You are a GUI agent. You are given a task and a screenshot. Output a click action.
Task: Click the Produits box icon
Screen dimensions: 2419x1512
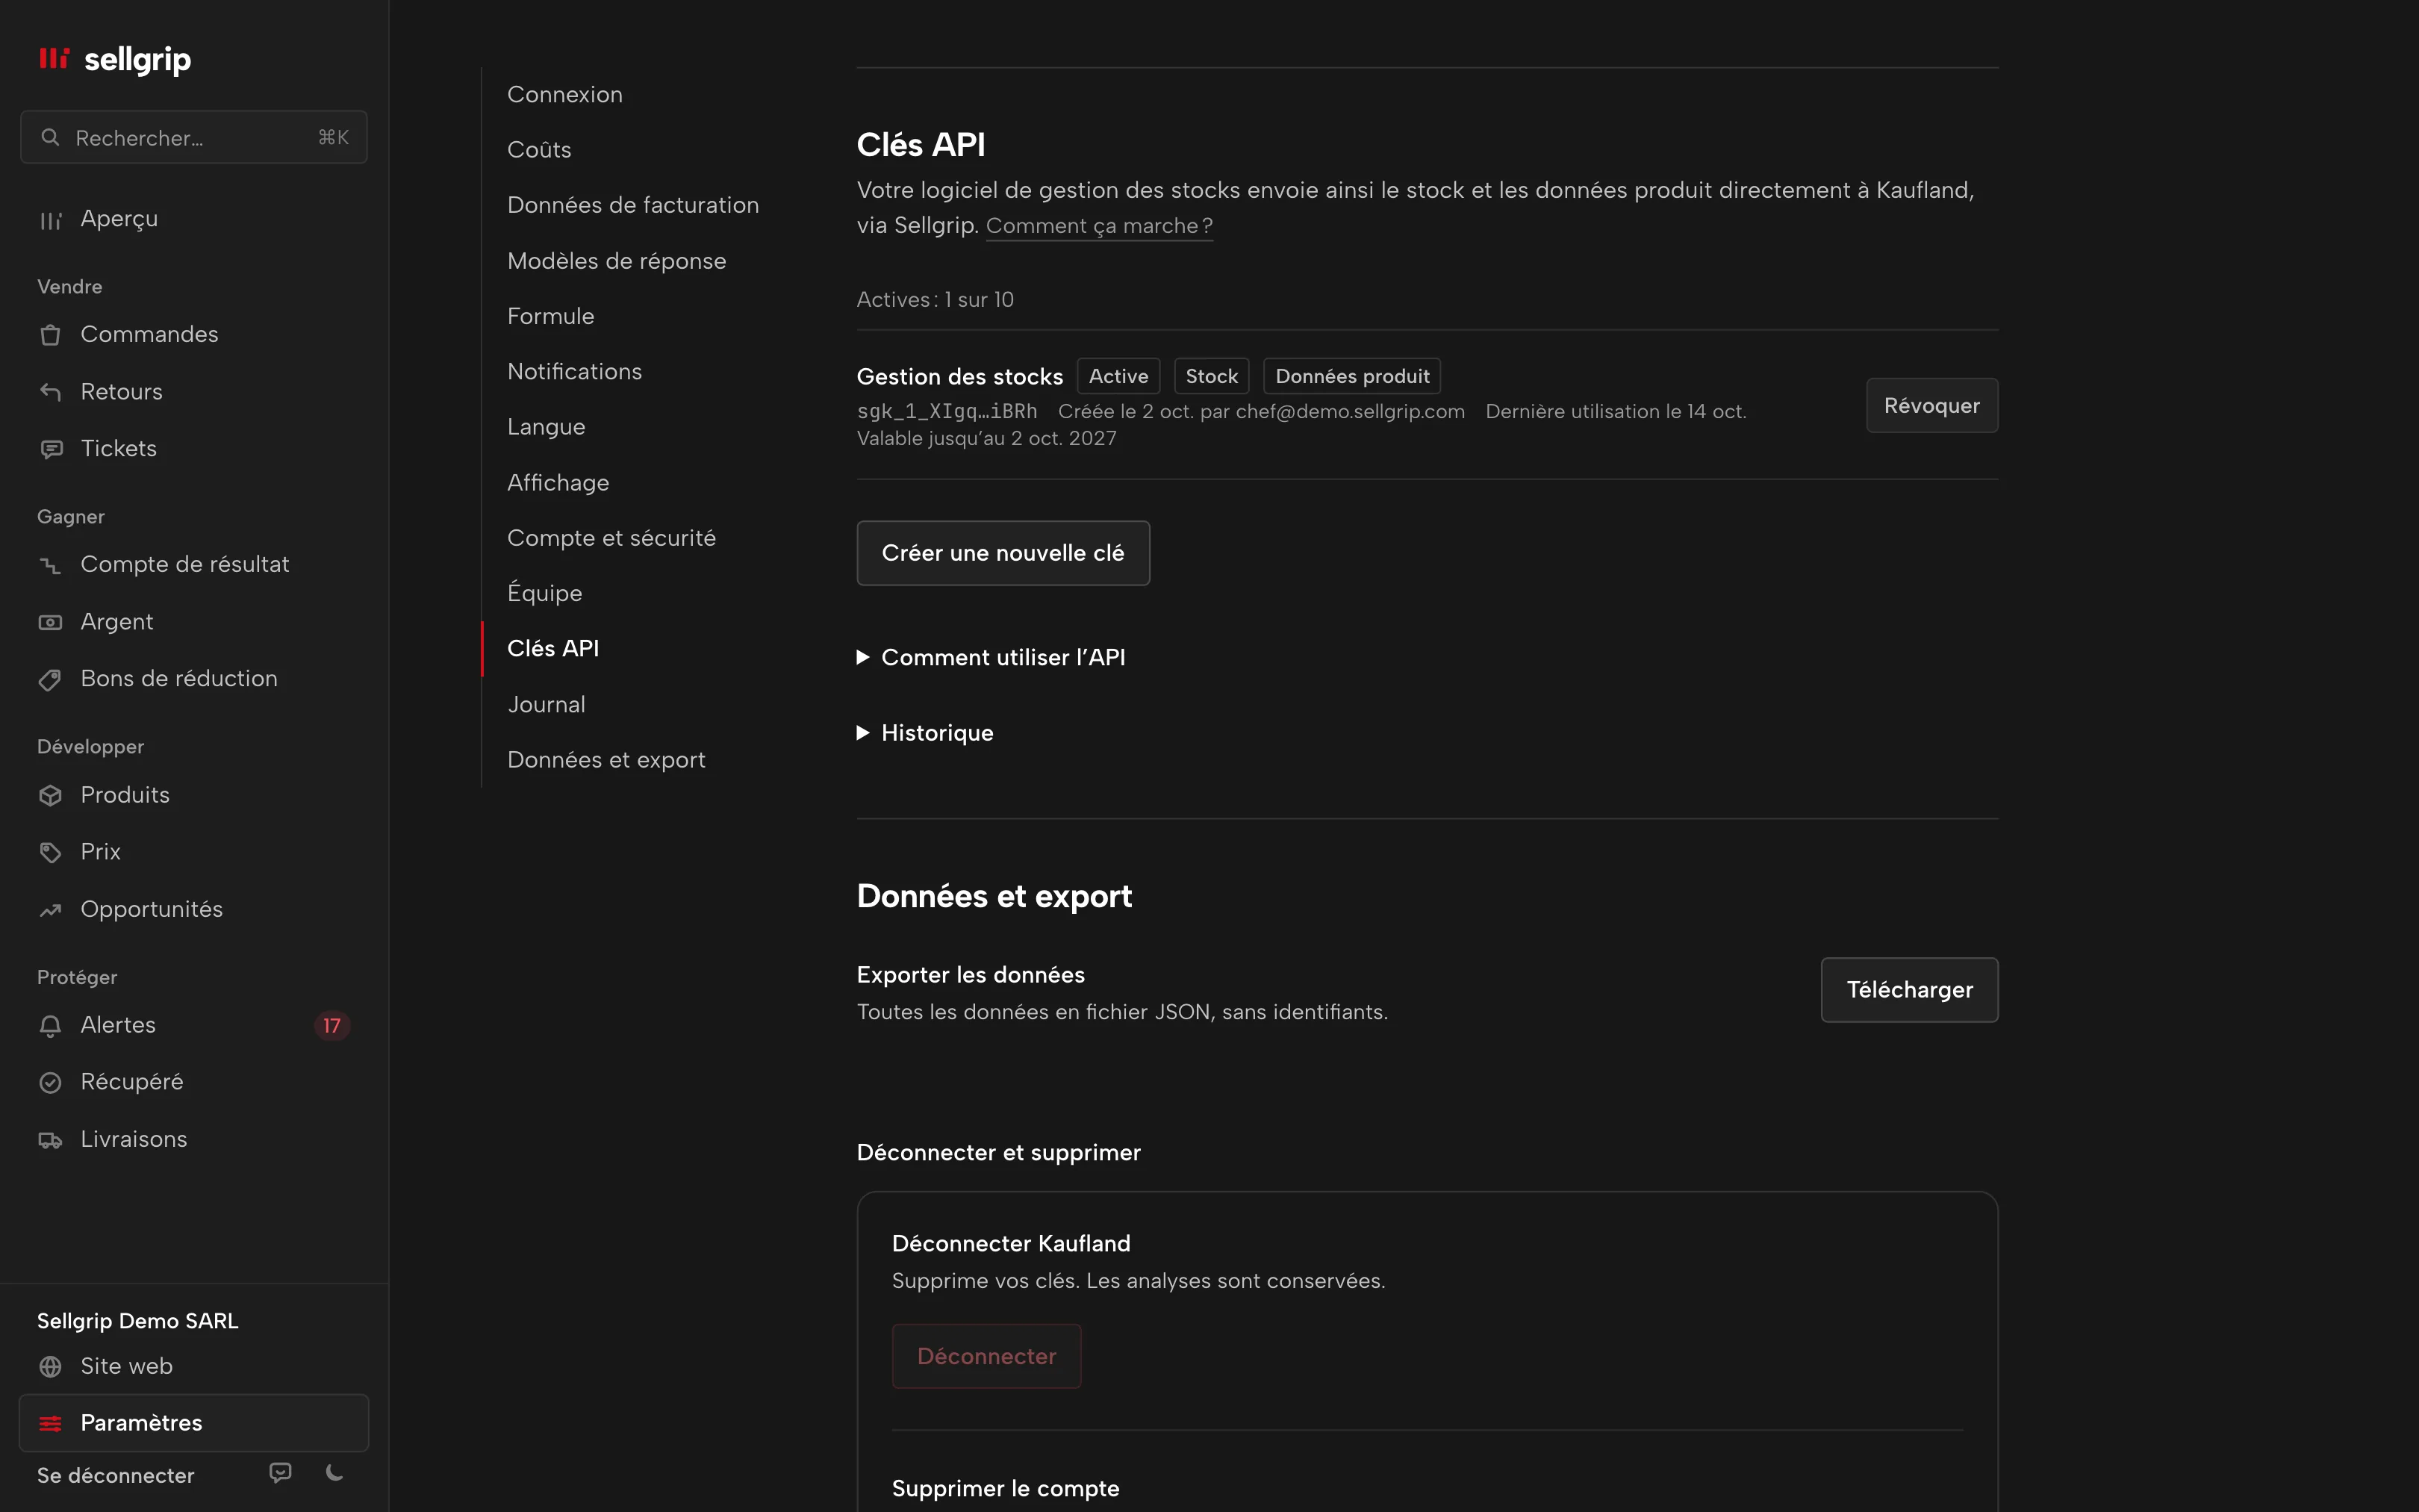click(x=50, y=795)
